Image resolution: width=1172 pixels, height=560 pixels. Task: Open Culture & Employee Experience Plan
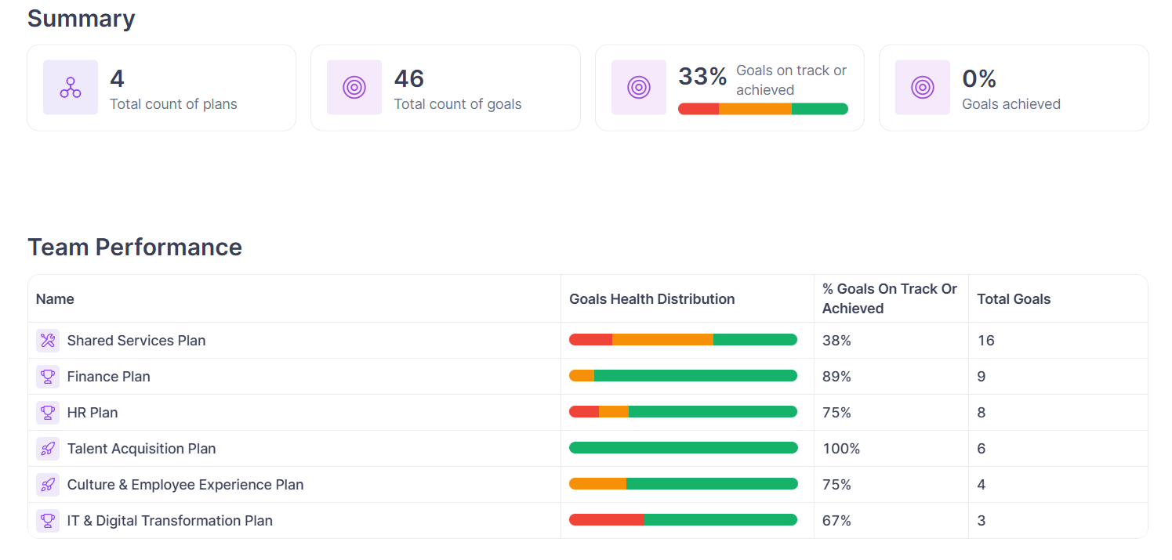click(x=185, y=485)
